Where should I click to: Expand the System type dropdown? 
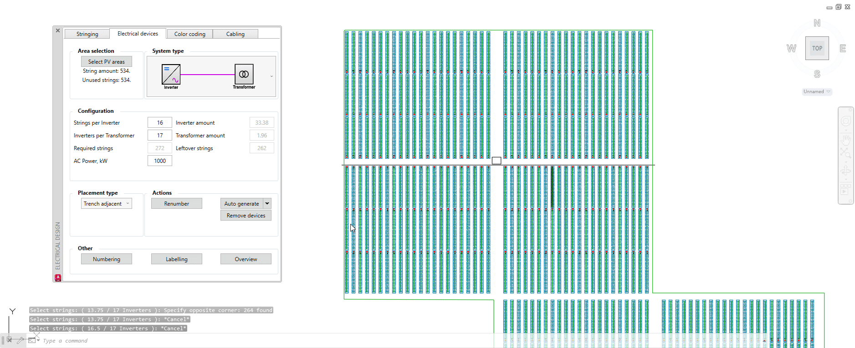click(x=271, y=76)
